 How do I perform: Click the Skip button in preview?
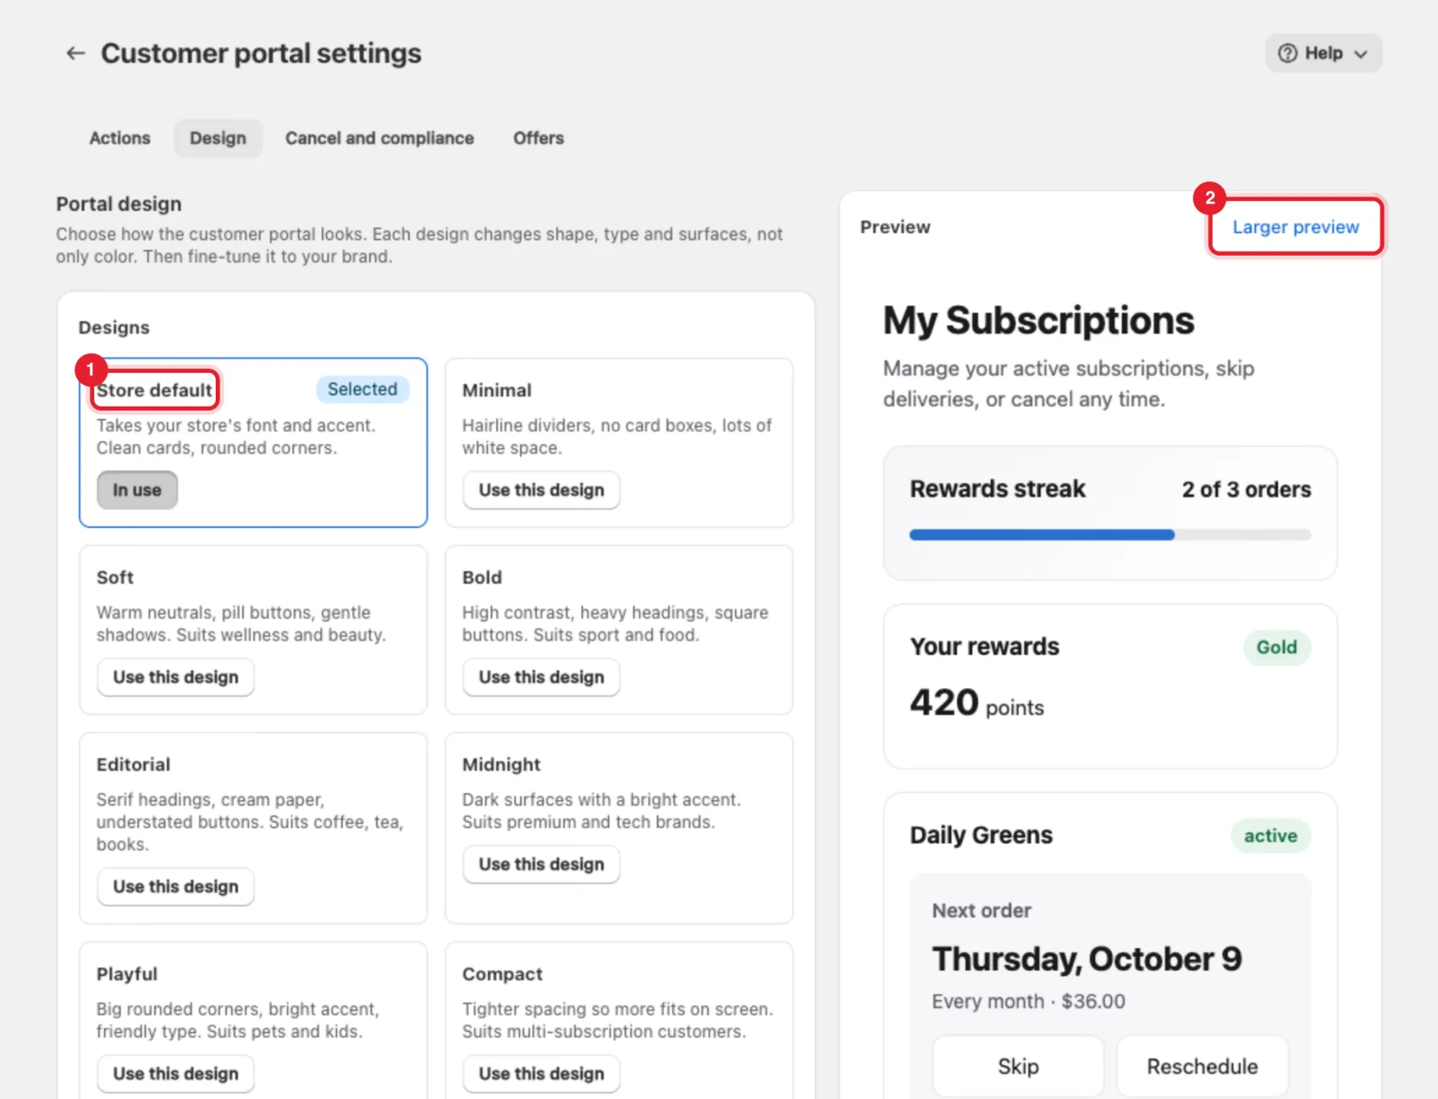click(1018, 1066)
